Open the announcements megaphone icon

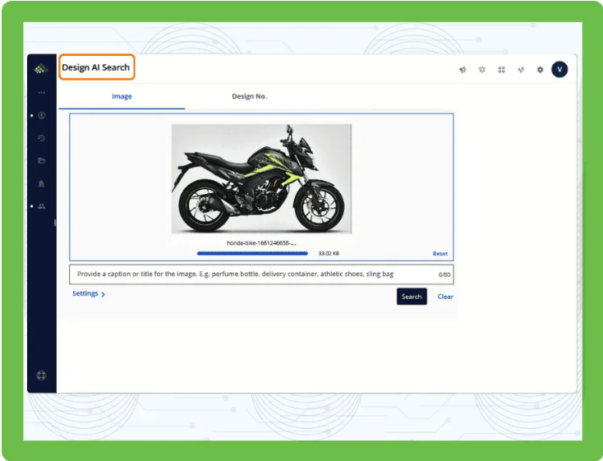[463, 70]
